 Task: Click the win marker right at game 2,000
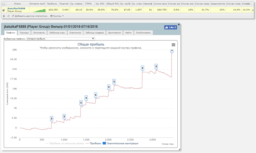(109, 87)
